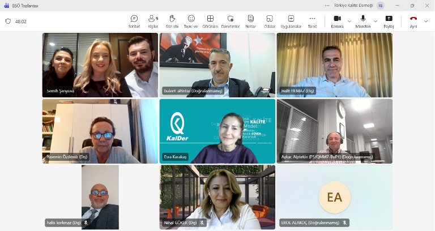Click Paylaş to share screen
The image size is (435, 231).
click(x=389, y=22)
